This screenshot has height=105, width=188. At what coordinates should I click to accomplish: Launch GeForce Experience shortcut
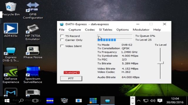pos(11,75)
